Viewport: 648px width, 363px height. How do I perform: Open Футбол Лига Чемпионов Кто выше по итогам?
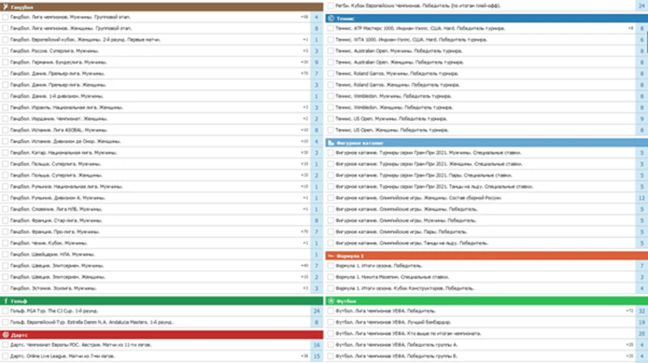point(408,333)
